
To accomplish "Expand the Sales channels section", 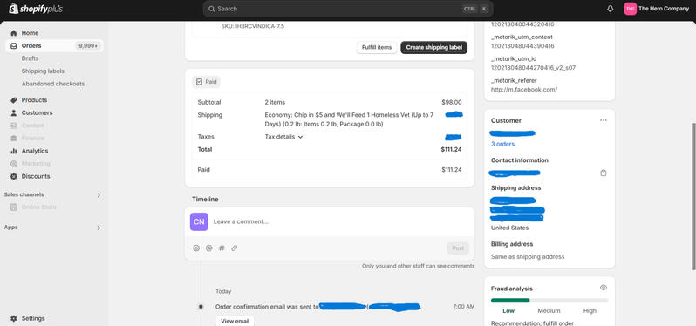I will coord(99,195).
